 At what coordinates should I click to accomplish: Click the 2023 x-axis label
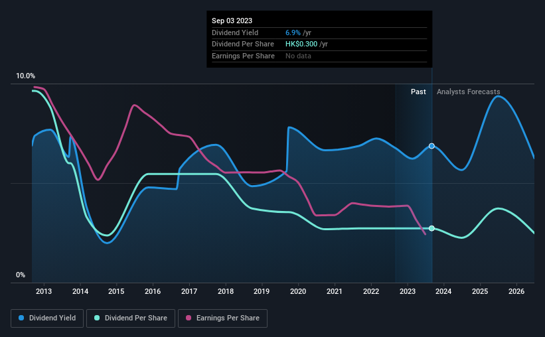408,291
